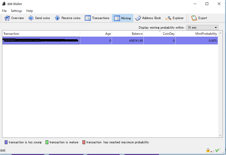The image size is (226, 155).
Task: Click "has reached maximum probability" legend text
Action: pyautogui.click(x=126, y=142)
